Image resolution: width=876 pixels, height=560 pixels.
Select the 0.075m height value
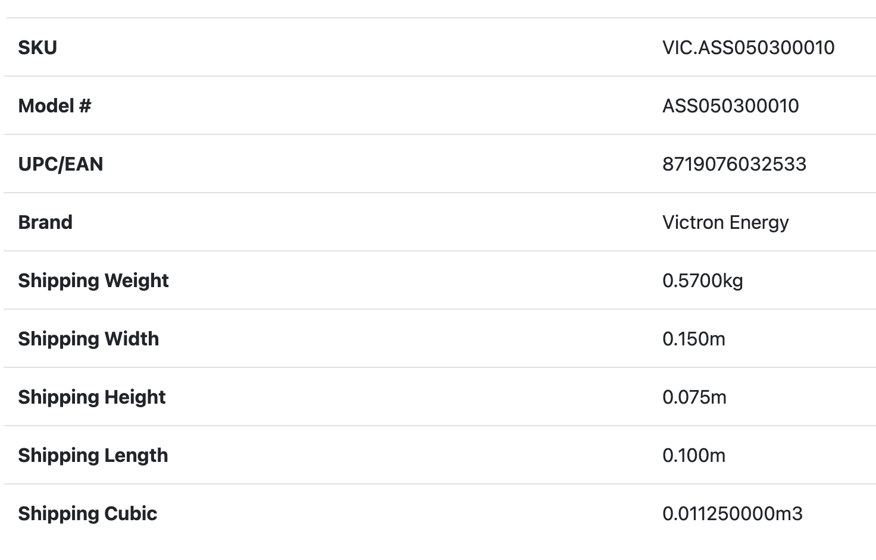coord(694,397)
